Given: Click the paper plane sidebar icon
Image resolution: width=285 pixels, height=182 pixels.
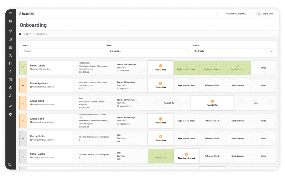Looking at the screenshot, I should coord(10,31).
